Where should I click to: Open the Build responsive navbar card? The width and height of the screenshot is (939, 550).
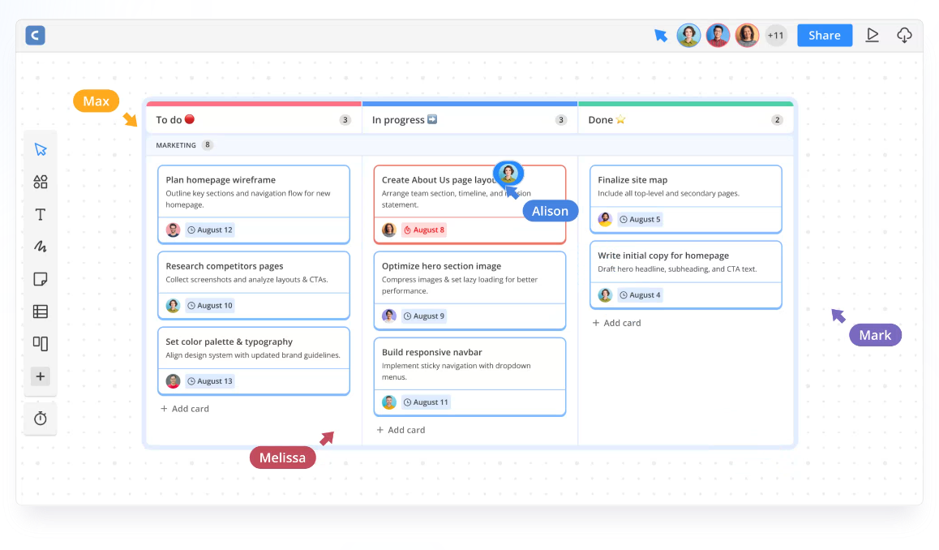(470, 377)
